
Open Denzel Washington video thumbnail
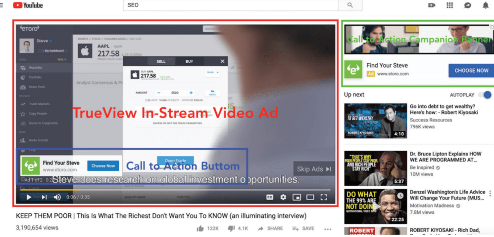[x=376, y=206]
